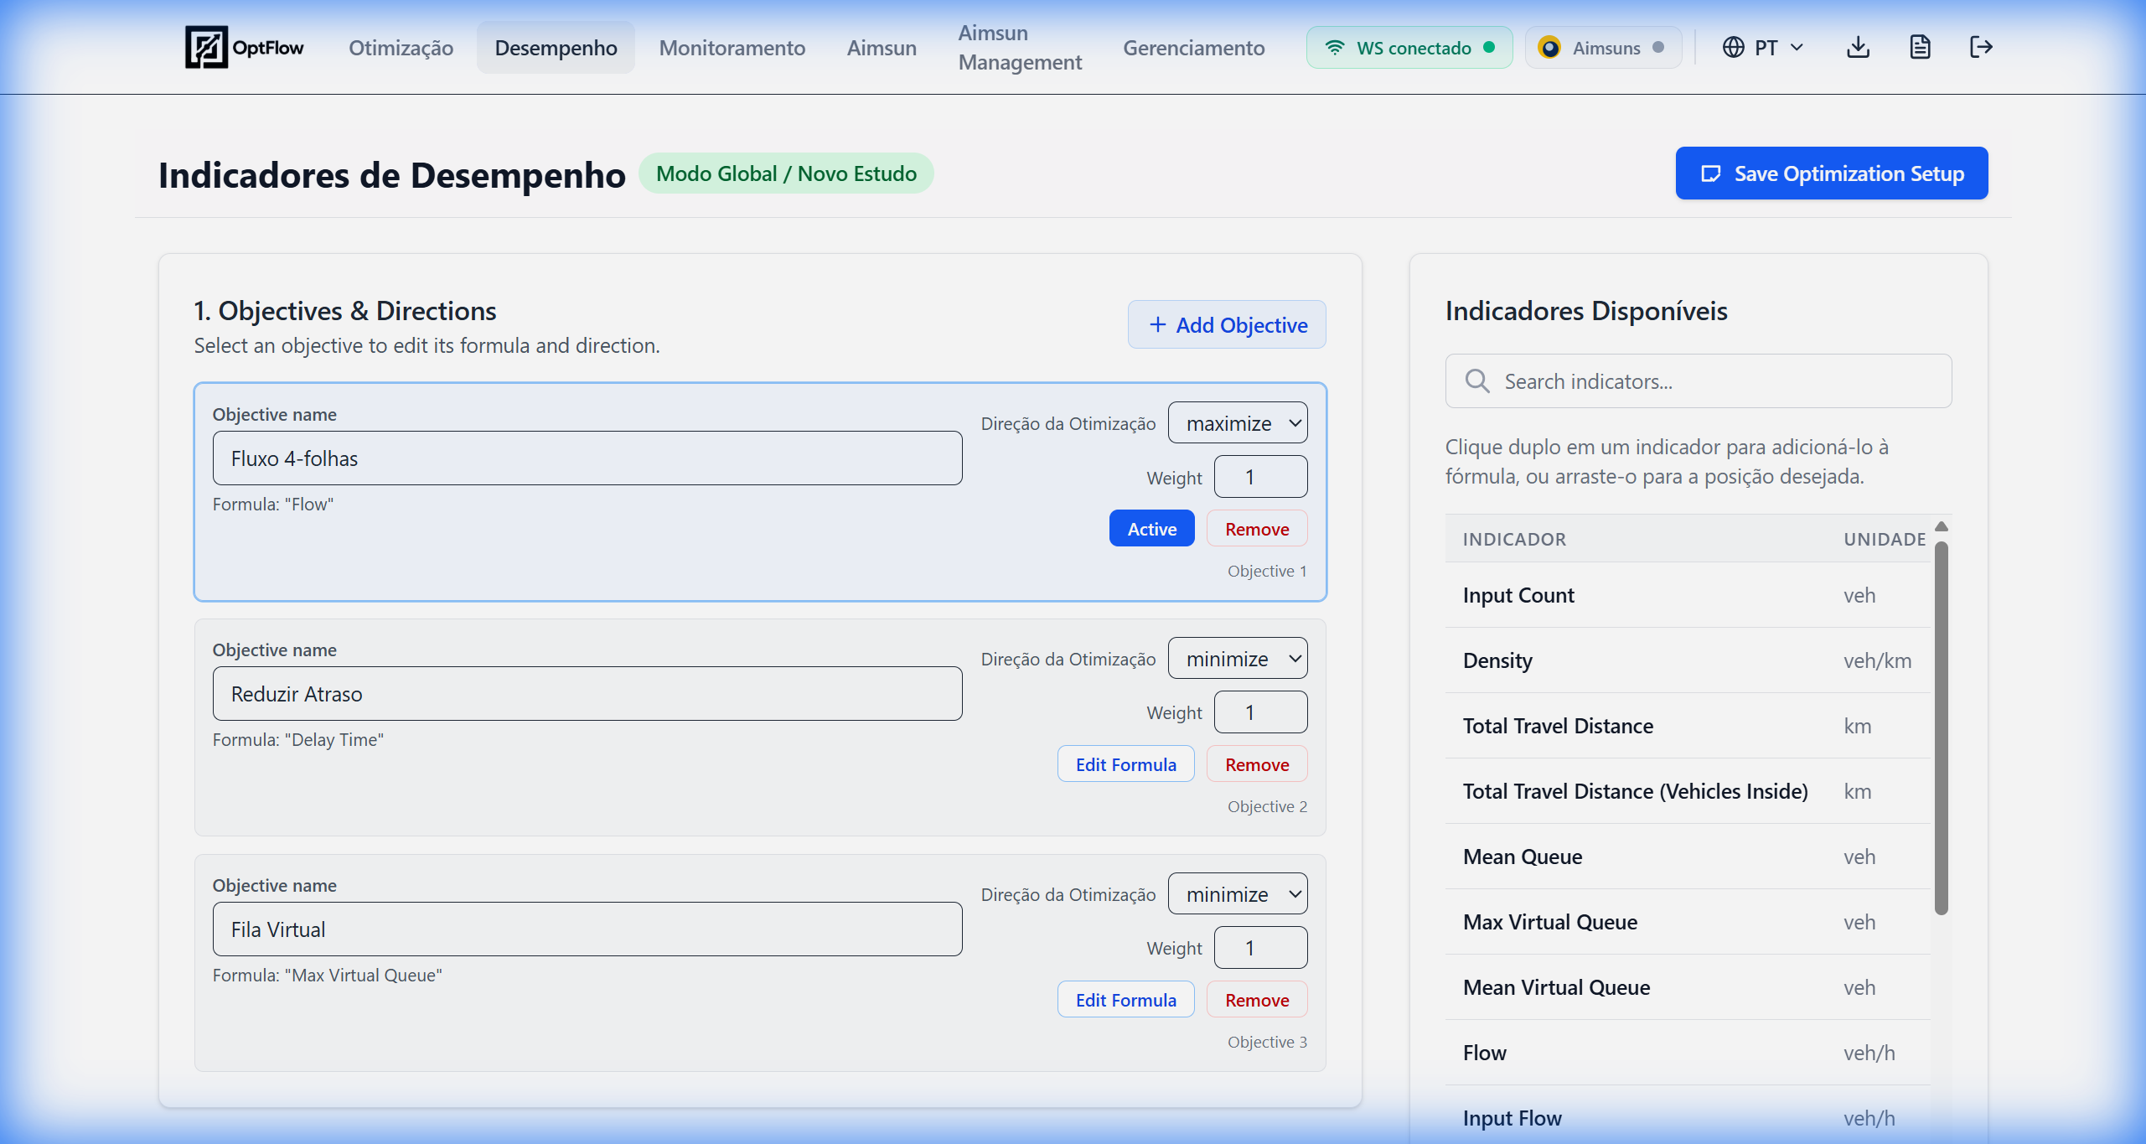
Task: Open direction dropdown for Fluxo 4-folhas
Action: [x=1238, y=423]
